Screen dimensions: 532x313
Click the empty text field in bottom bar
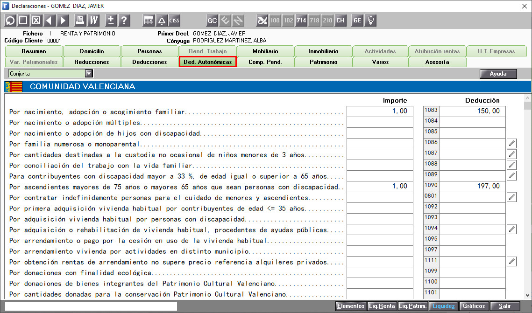coord(91,306)
